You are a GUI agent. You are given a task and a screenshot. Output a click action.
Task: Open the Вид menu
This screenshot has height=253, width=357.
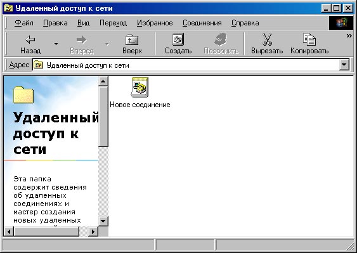click(x=83, y=23)
